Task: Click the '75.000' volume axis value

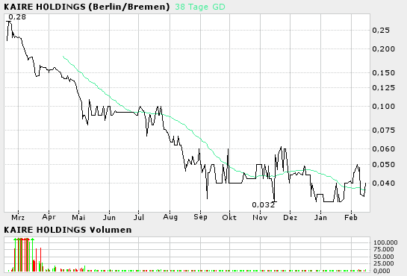Action: coord(384,250)
